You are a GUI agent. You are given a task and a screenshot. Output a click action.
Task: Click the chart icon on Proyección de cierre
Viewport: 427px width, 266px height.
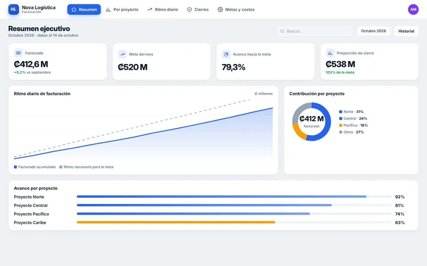330,53
